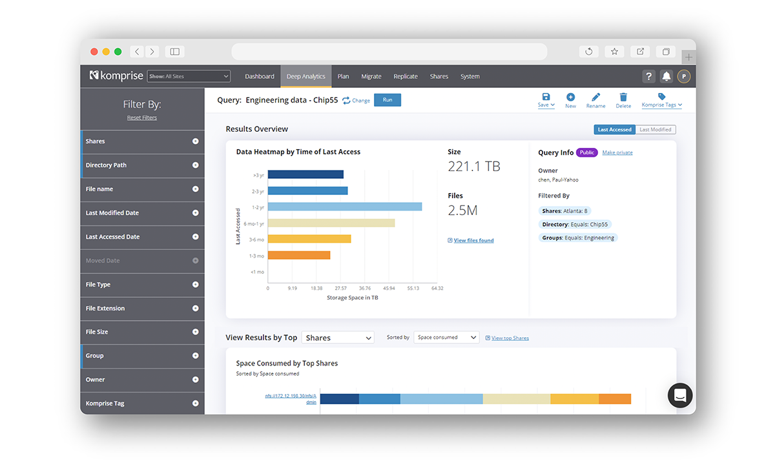Open the Show: All Sites dropdown

pyautogui.click(x=189, y=76)
